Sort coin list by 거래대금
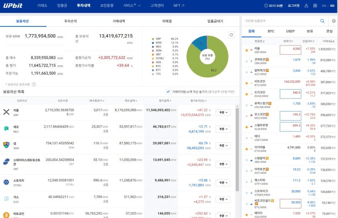Image resolution: width=338 pixels, height=218 pixels. (x=328, y=41)
